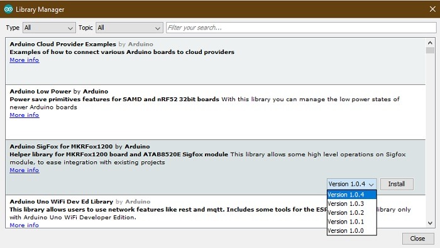Close the Library Manager window

click(x=432, y=9)
